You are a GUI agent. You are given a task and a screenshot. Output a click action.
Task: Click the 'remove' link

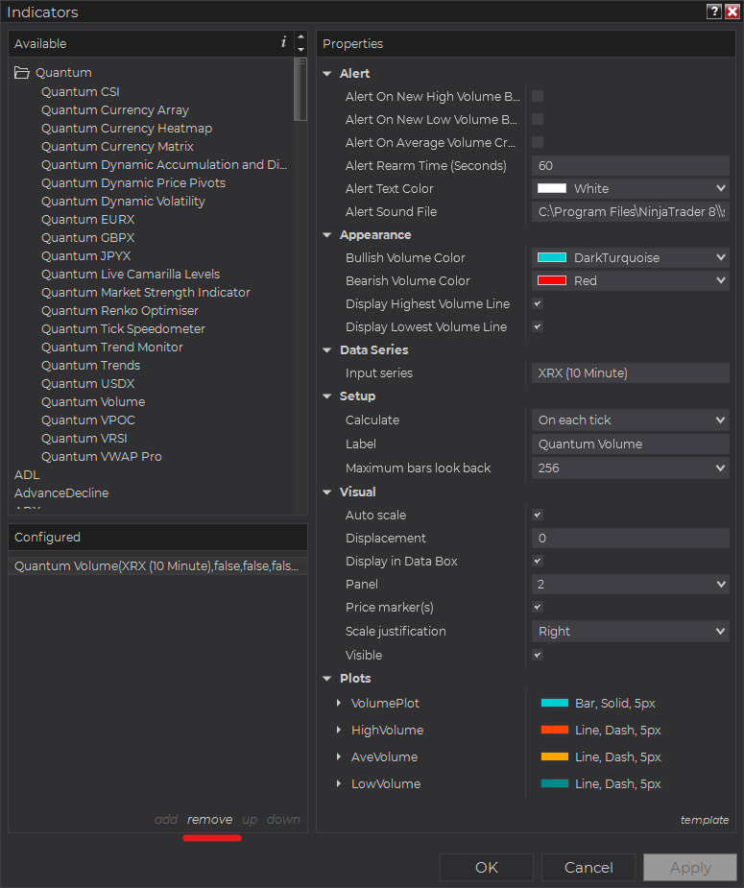tap(210, 820)
